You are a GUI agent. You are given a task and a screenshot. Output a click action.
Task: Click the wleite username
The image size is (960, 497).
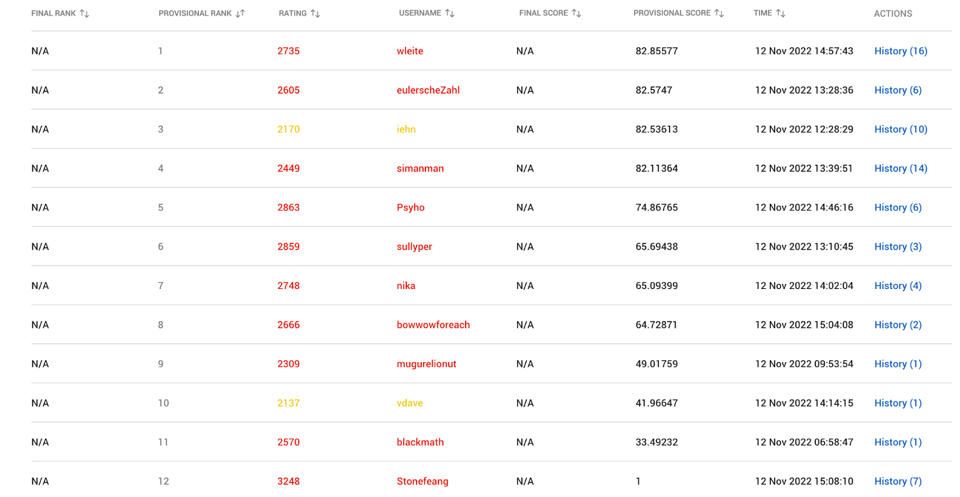point(410,51)
